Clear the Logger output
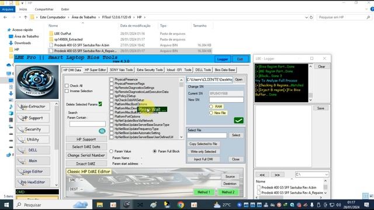The image size is (374, 210). pyautogui.click(x=321, y=66)
